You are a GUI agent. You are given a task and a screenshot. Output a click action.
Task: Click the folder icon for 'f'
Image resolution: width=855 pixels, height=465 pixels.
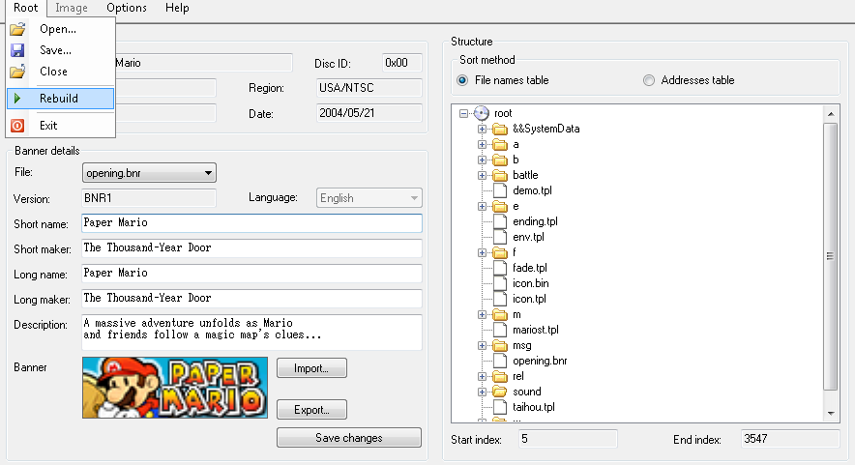(x=500, y=252)
